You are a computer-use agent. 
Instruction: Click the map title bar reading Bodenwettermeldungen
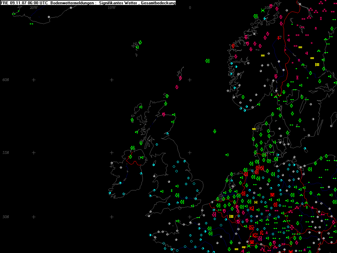[x=88, y=3]
